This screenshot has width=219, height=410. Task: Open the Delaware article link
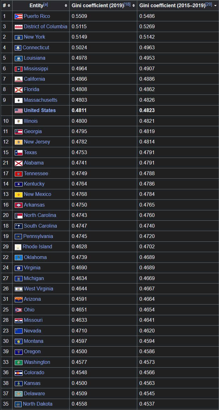pos(34,394)
